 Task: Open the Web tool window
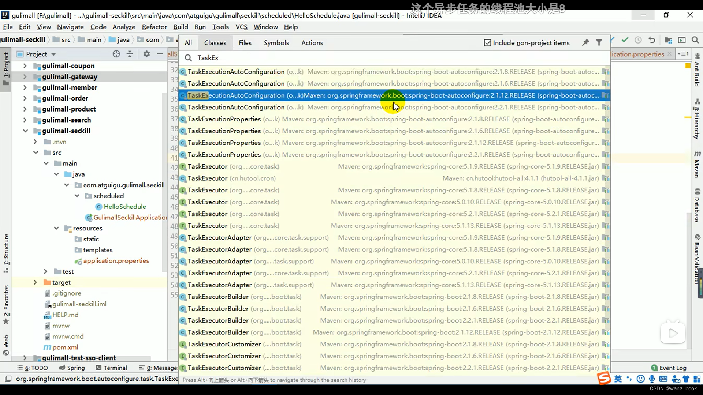tap(6, 345)
